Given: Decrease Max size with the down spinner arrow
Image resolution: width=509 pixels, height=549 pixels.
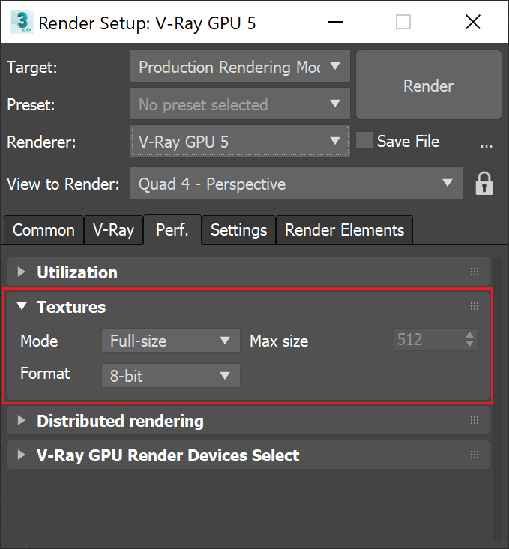Looking at the screenshot, I should tap(470, 343).
